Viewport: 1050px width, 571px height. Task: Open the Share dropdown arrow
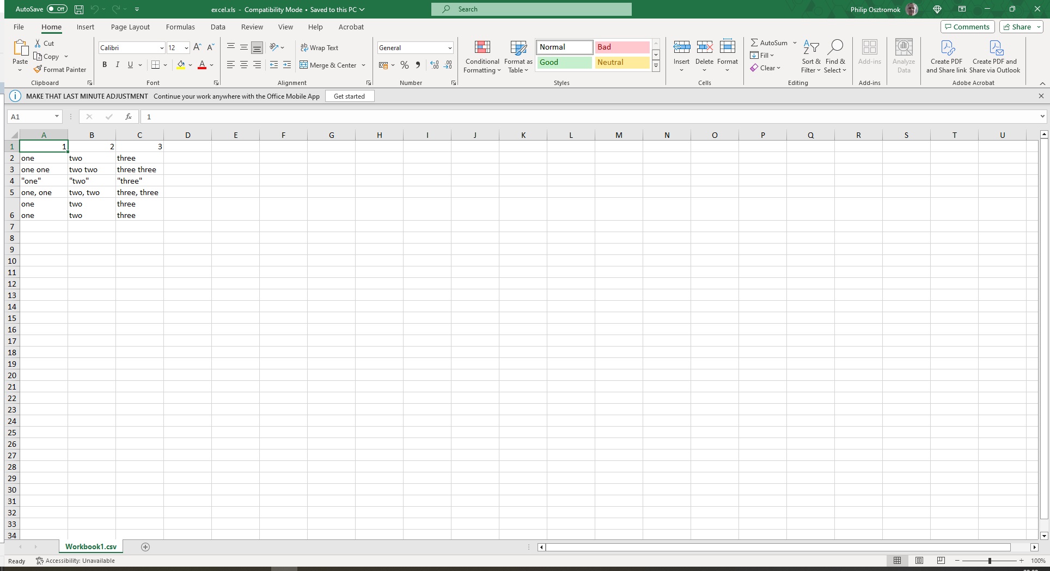1039,27
